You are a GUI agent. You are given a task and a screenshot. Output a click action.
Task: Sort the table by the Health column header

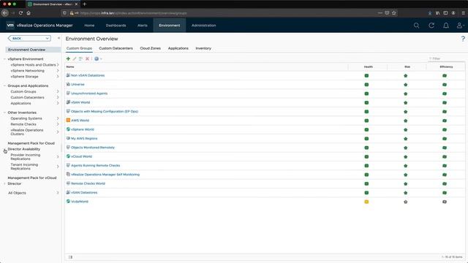pyautogui.click(x=368, y=66)
